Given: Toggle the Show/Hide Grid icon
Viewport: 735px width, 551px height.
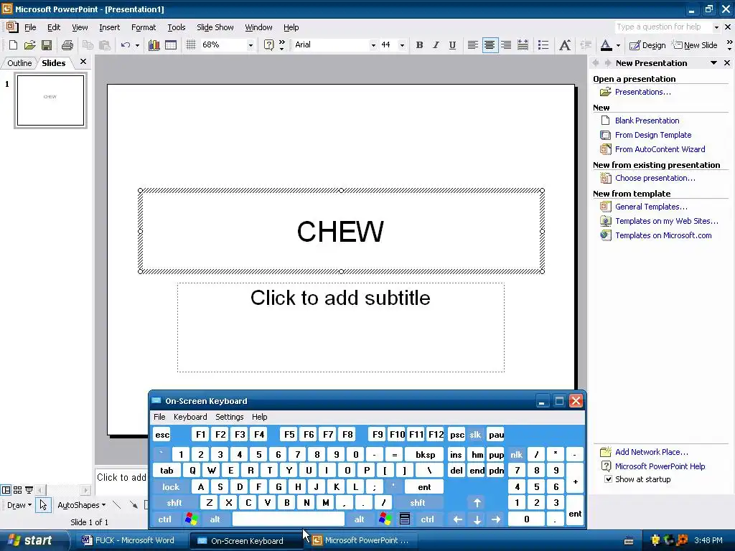Looking at the screenshot, I should coord(190,45).
